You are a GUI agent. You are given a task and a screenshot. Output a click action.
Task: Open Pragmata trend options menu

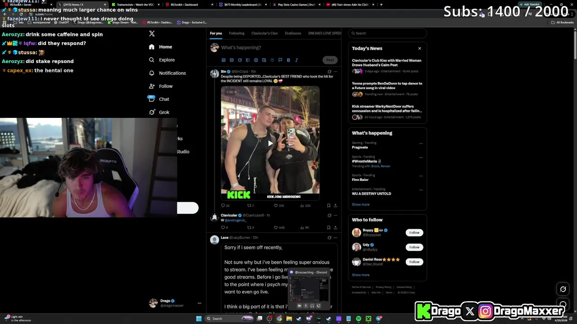pos(421,144)
